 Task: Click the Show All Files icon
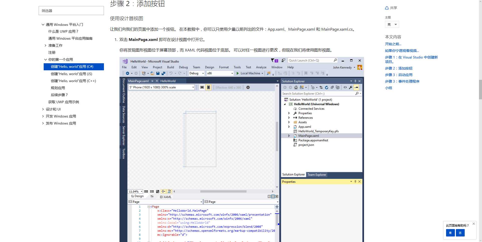coord(338,87)
